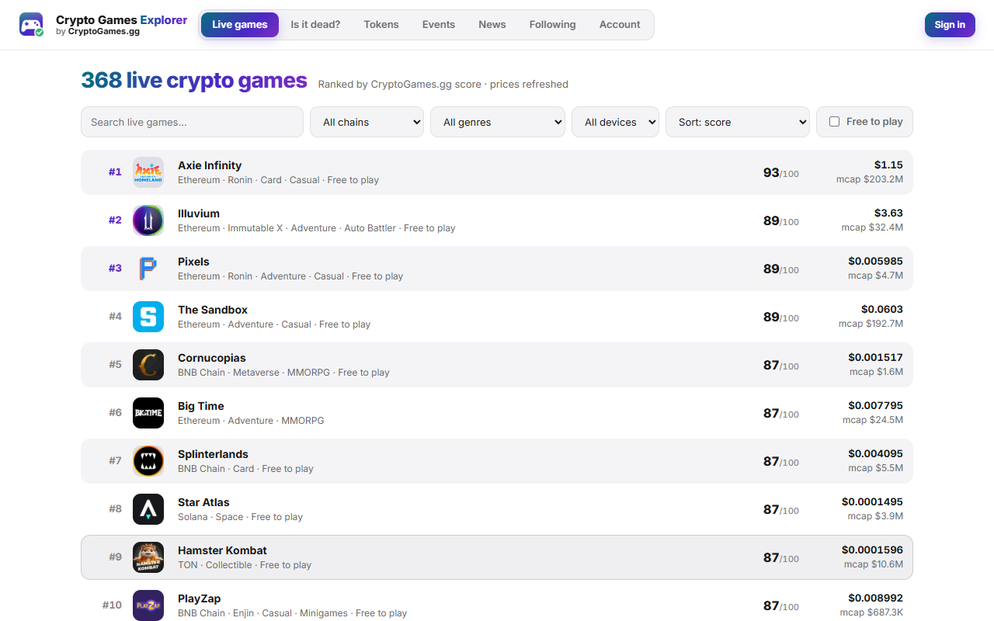The height and width of the screenshot is (621, 994).
Task: Open the Splinterlands game icon
Action: tap(148, 461)
